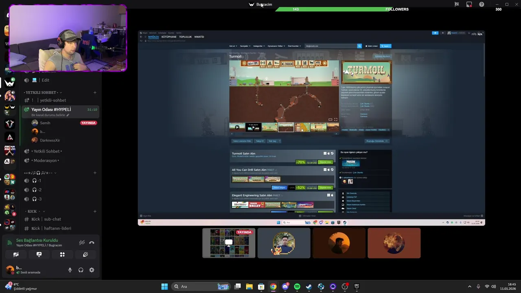
Task: Disconnect from voice with the hang-up icon
Action: tap(92, 243)
